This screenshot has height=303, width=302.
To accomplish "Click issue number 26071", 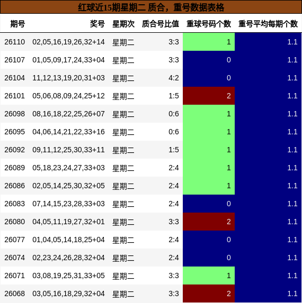I will pos(15,276).
